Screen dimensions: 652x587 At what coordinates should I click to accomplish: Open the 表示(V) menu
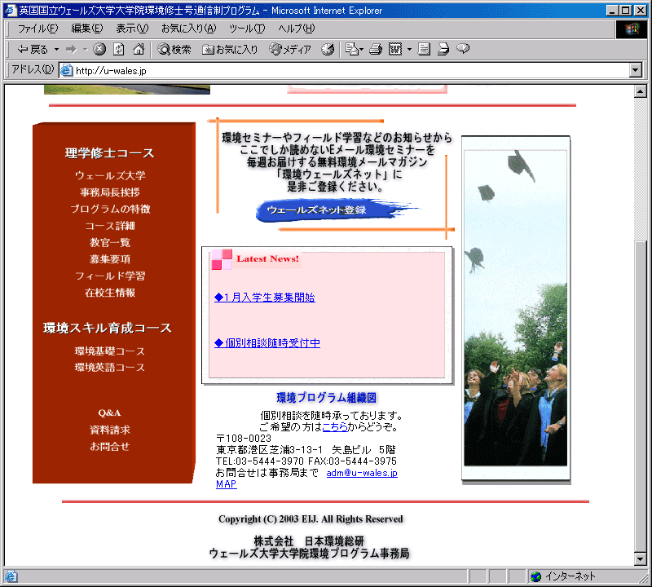click(x=132, y=29)
